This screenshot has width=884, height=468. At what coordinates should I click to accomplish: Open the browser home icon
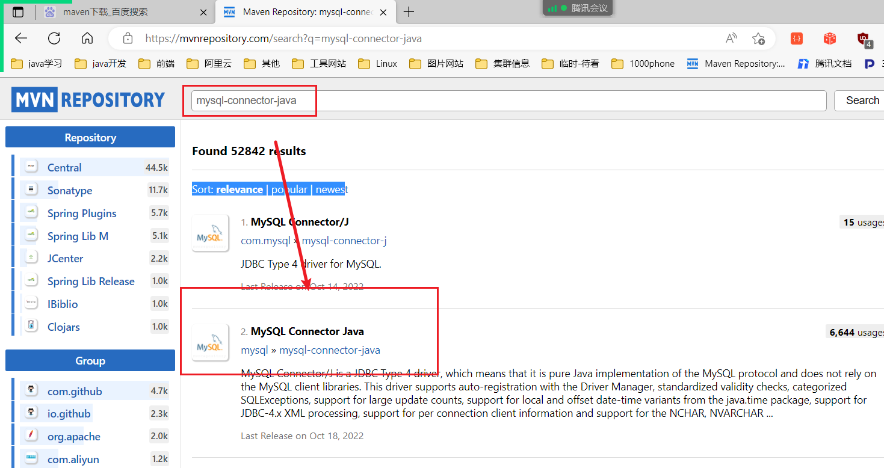coord(87,38)
